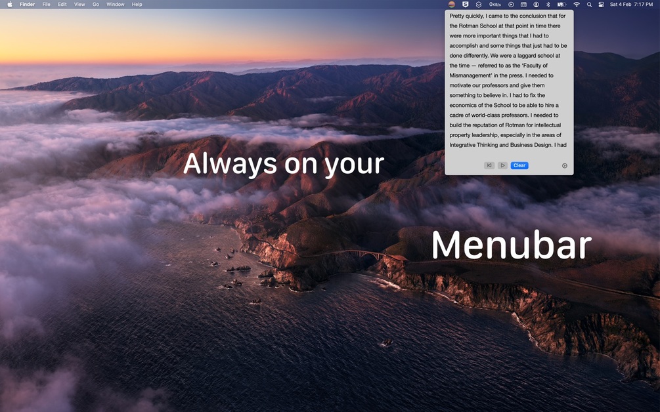The height and width of the screenshot is (412, 660).
Task: Play the narration in the popup
Action: tap(502, 165)
